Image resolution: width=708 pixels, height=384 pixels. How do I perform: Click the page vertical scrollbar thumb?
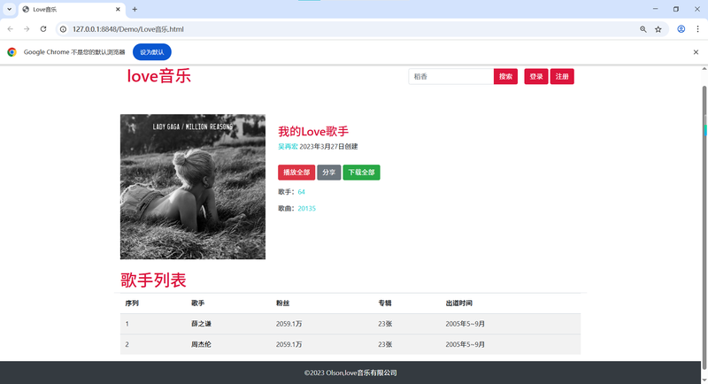[704, 226]
